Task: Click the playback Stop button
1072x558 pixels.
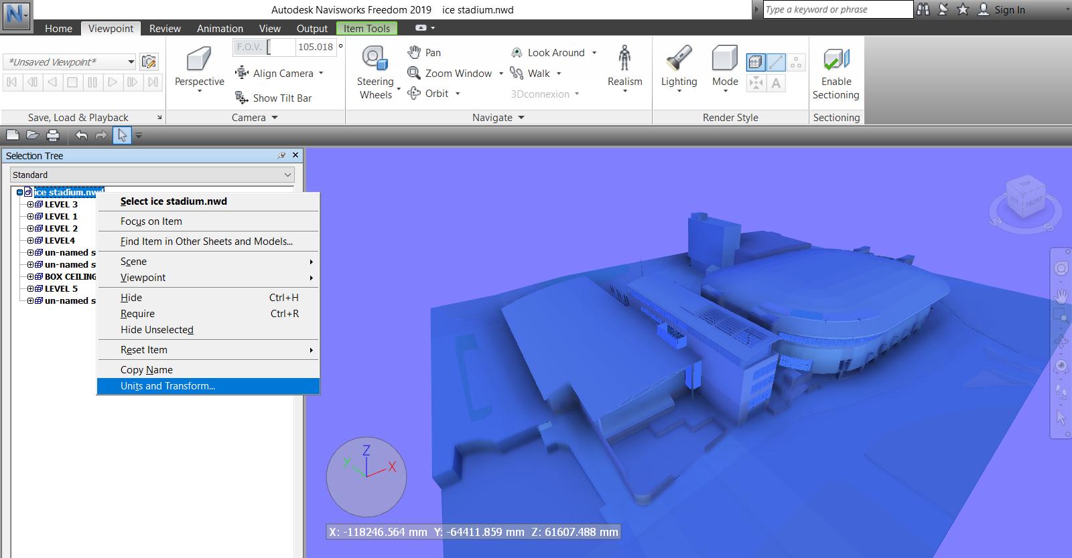Action: point(72,82)
